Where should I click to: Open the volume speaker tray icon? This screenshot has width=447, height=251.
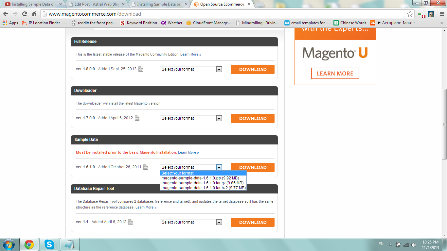[414, 244]
